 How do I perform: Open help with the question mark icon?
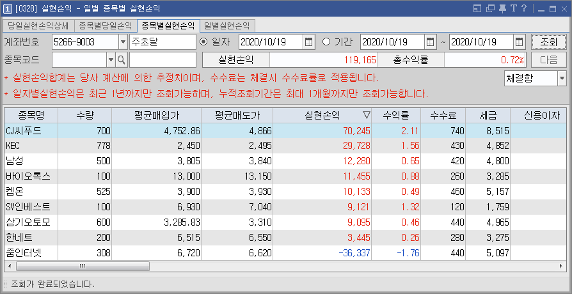(x=525, y=8)
